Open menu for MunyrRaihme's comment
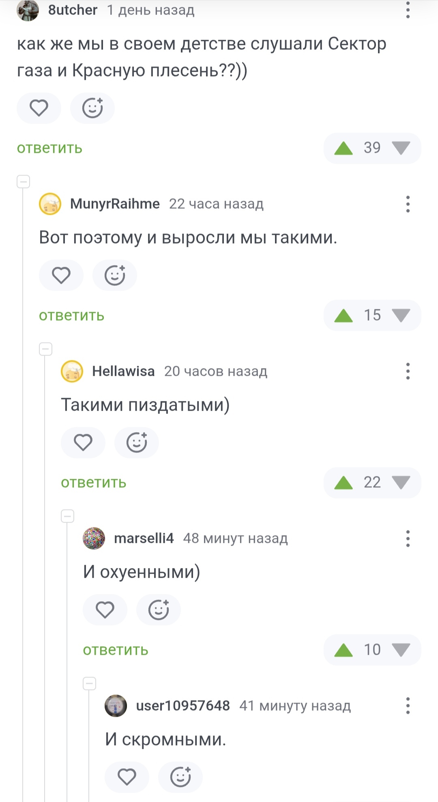Image resolution: width=438 pixels, height=802 pixels. pyautogui.click(x=408, y=204)
